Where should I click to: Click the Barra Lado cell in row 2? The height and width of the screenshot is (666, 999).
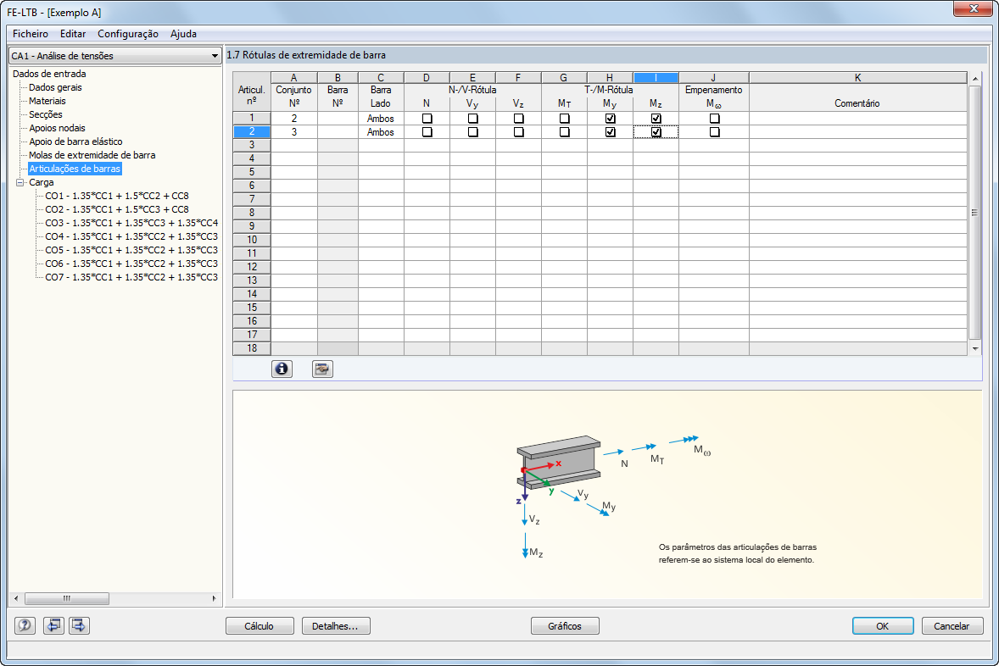[381, 132]
